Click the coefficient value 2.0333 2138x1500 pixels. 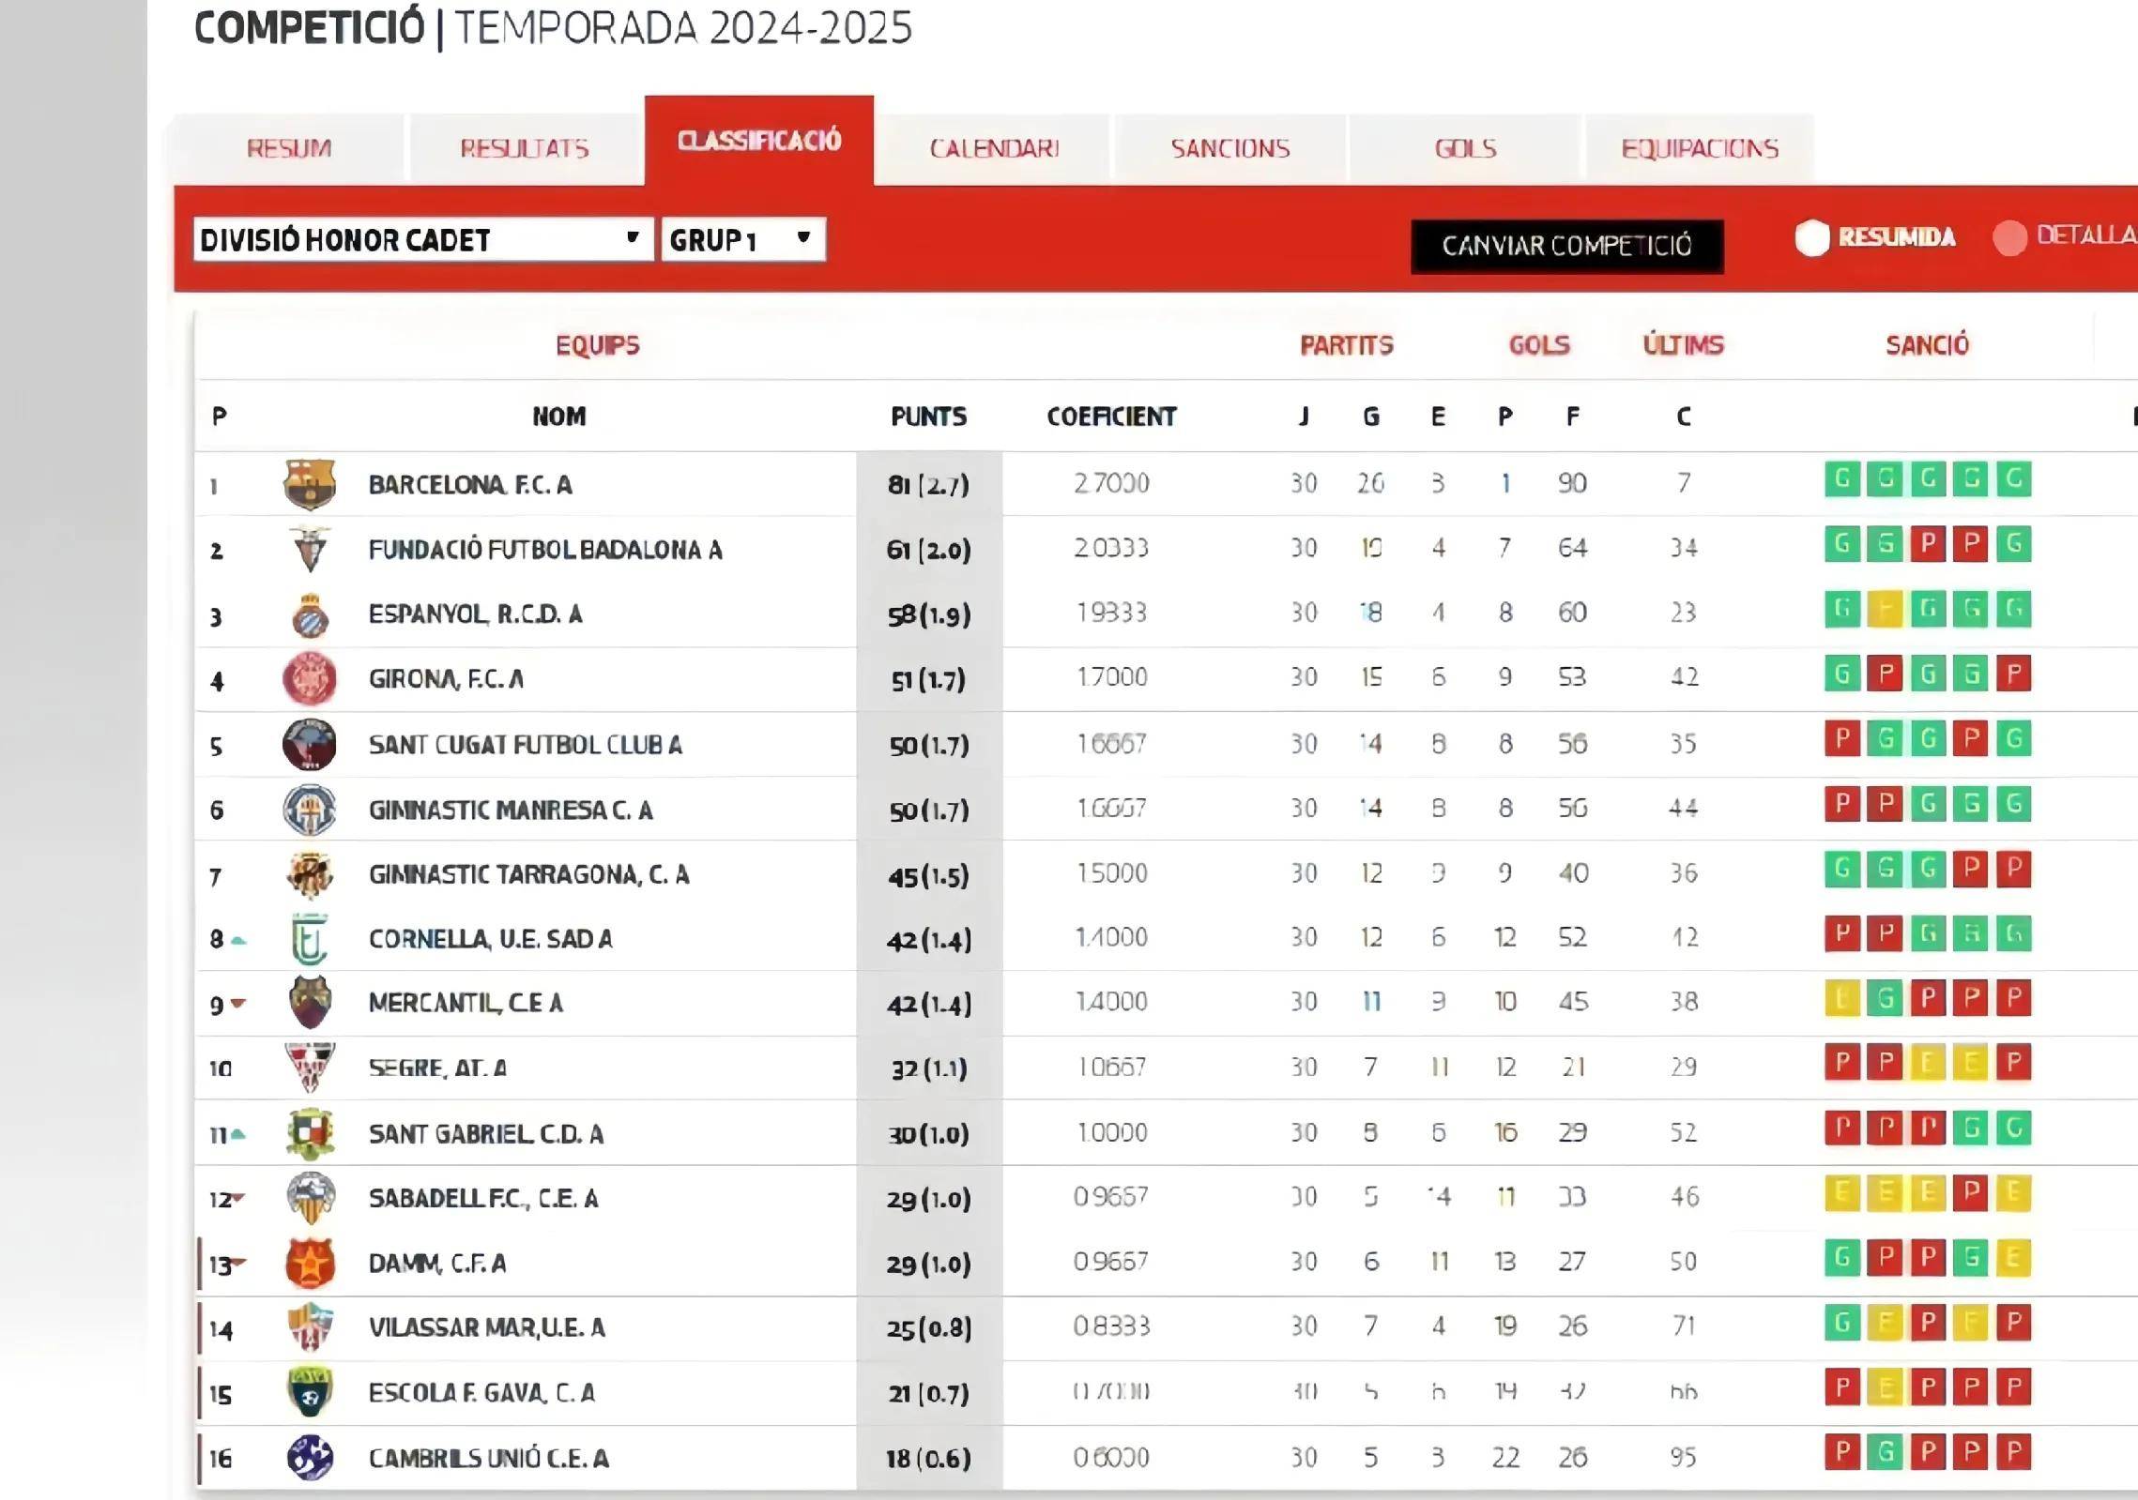click(1111, 548)
